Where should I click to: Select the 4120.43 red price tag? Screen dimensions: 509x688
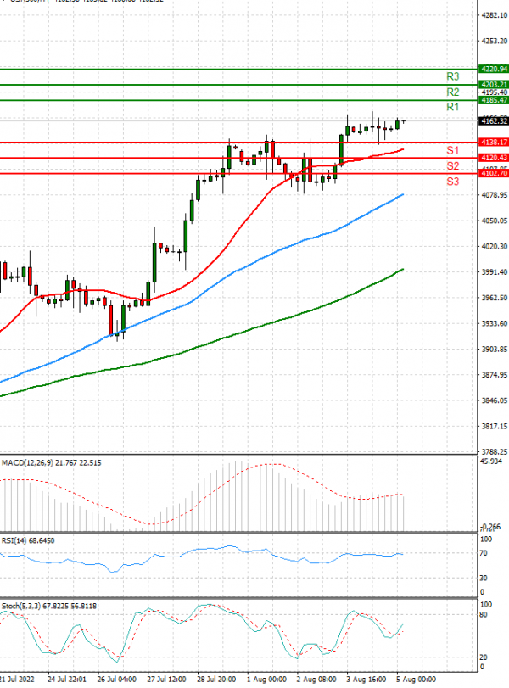(494, 158)
